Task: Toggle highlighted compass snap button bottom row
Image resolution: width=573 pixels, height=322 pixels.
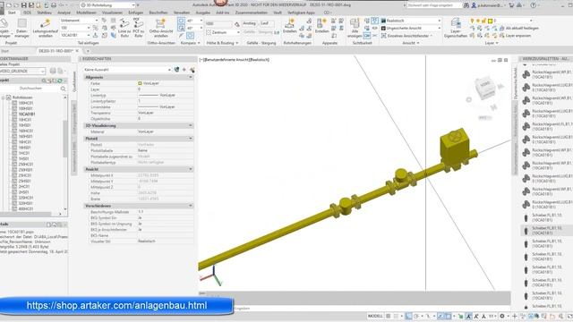Action: pyautogui.click(x=191, y=36)
